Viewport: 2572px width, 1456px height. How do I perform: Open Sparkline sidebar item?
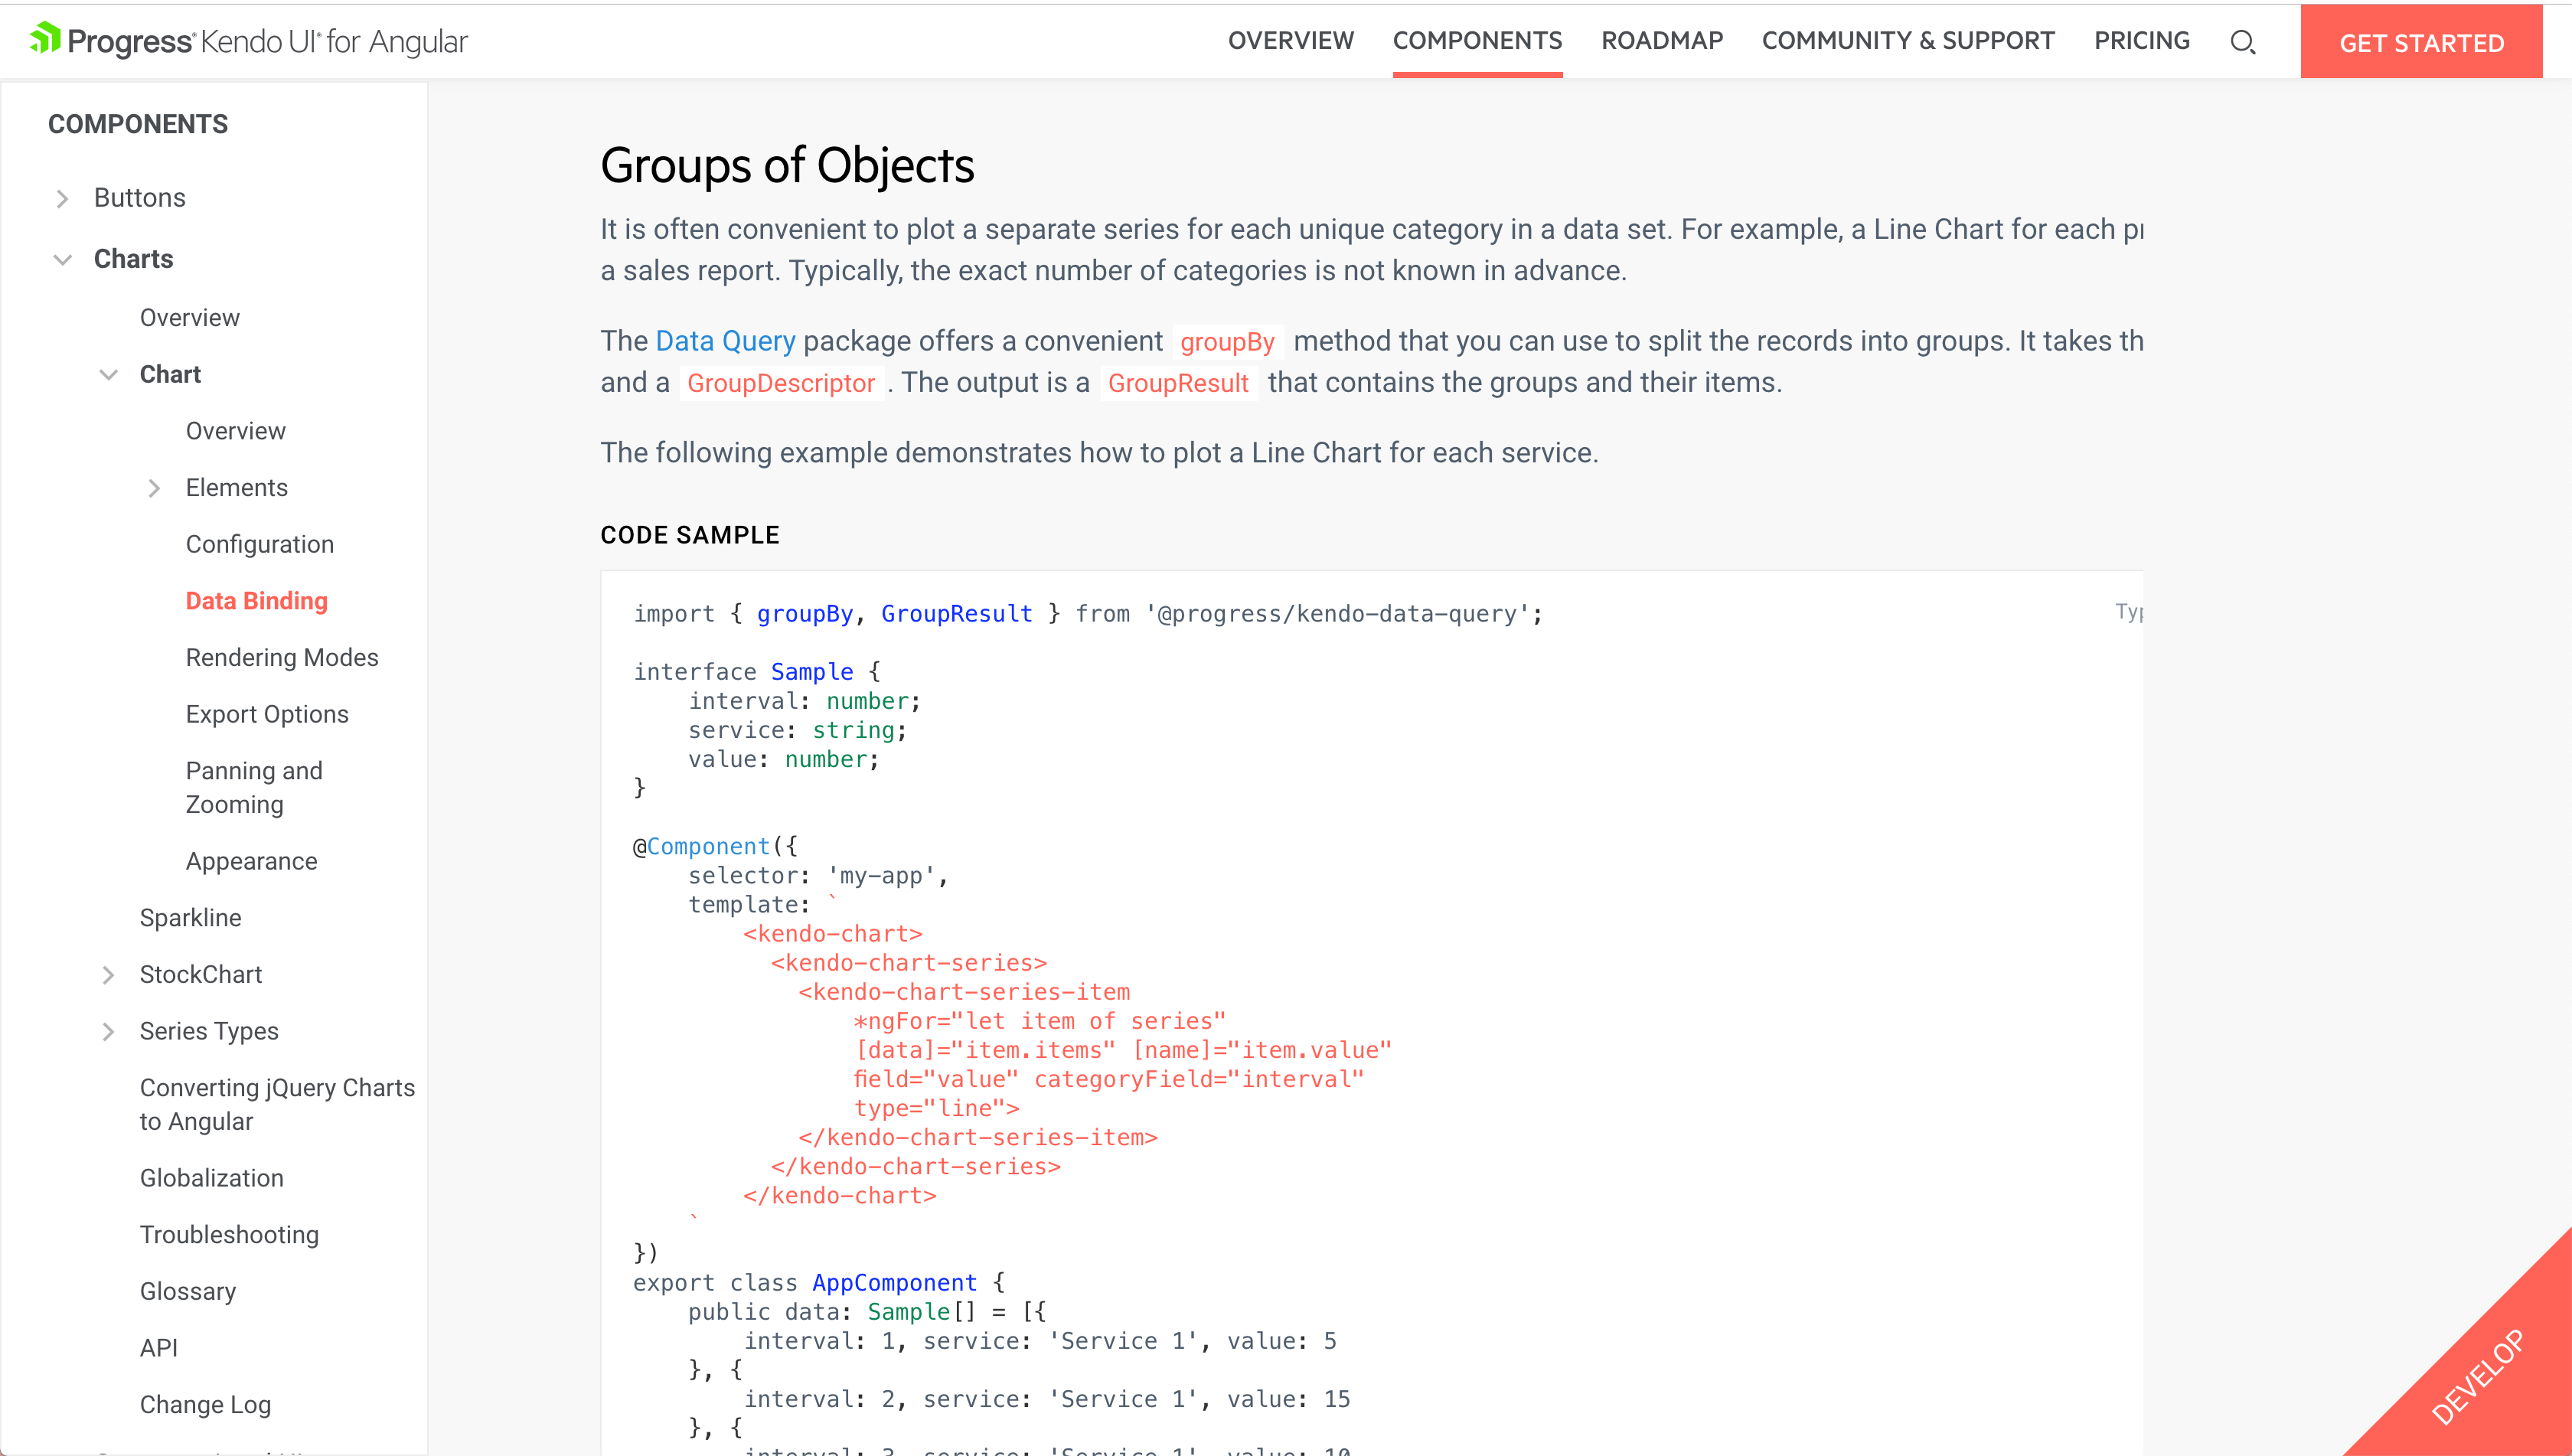pos(191,918)
